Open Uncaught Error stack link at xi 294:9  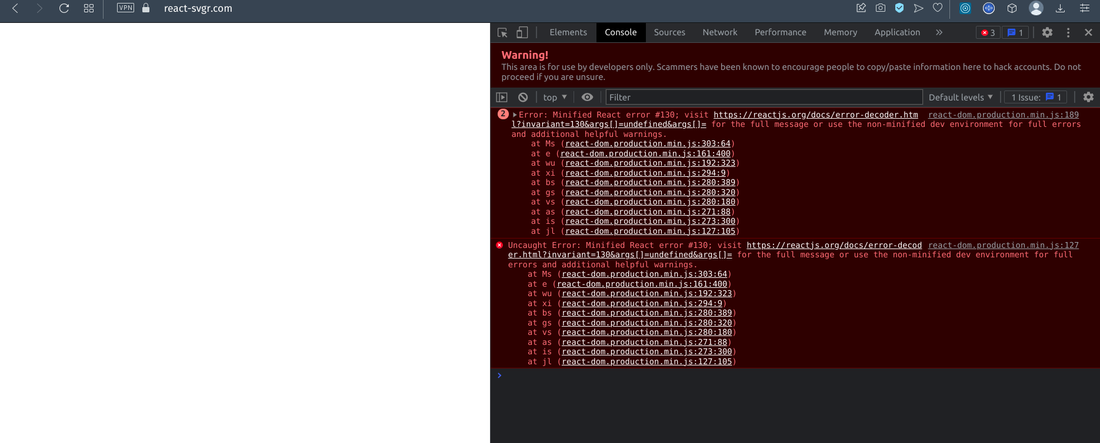point(642,303)
